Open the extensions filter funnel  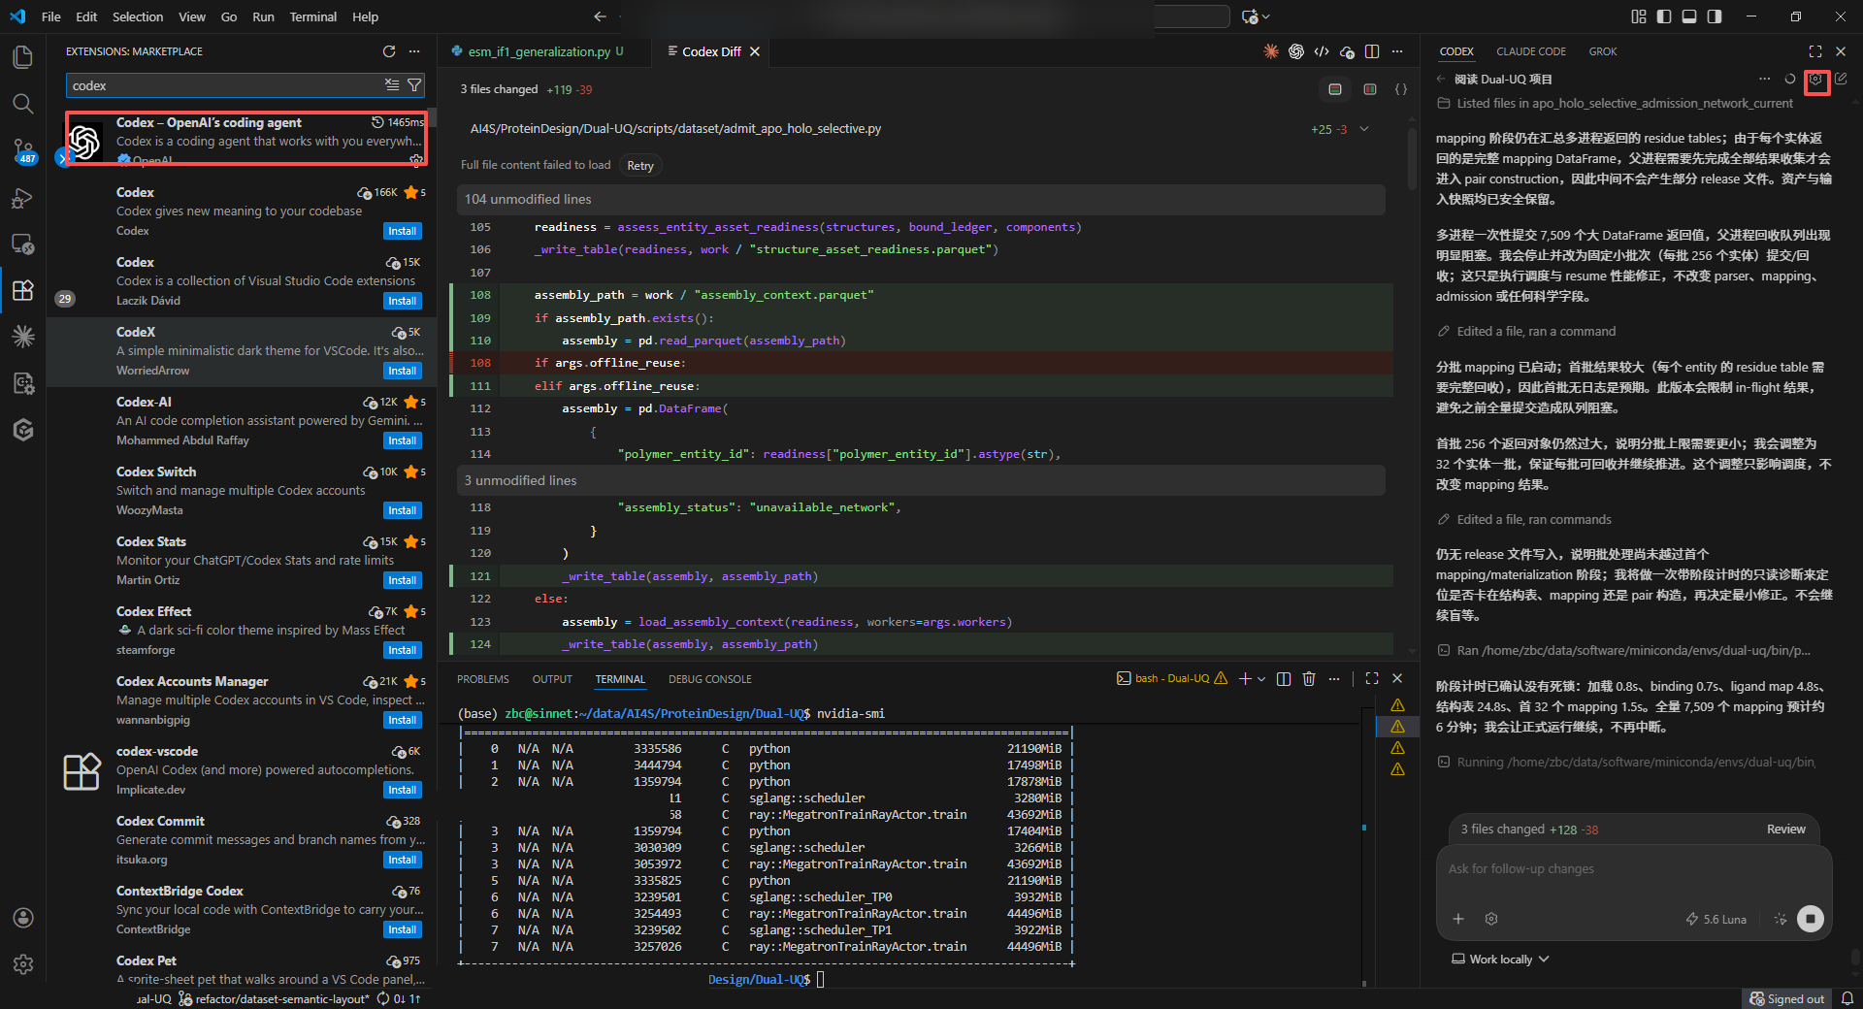click(x=414, y=85)
